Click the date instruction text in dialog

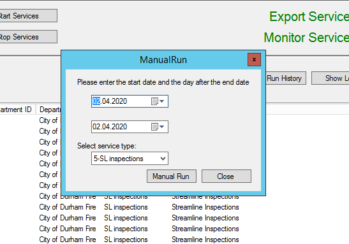pos(163,82)
